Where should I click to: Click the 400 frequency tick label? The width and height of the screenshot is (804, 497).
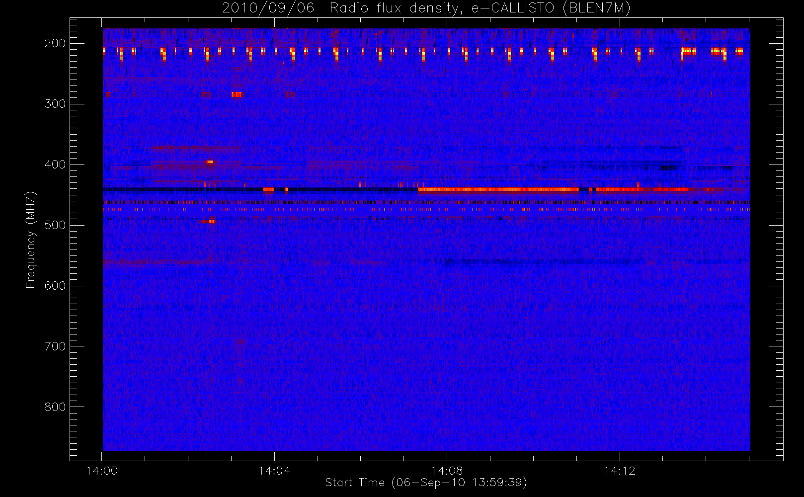55,165
